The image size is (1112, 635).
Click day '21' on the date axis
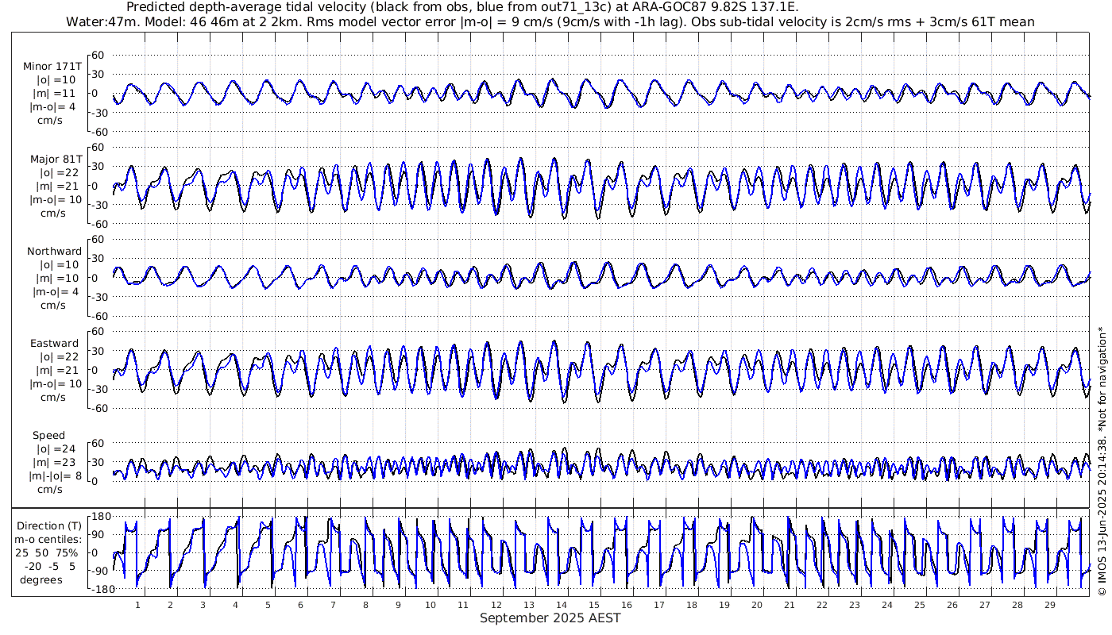coord(789,605)
